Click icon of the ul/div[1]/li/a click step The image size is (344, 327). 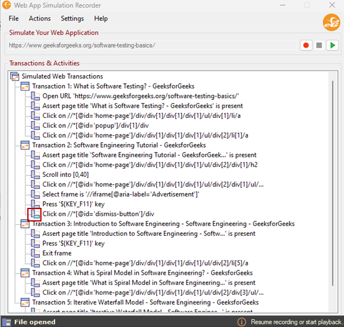coord(35,116)
